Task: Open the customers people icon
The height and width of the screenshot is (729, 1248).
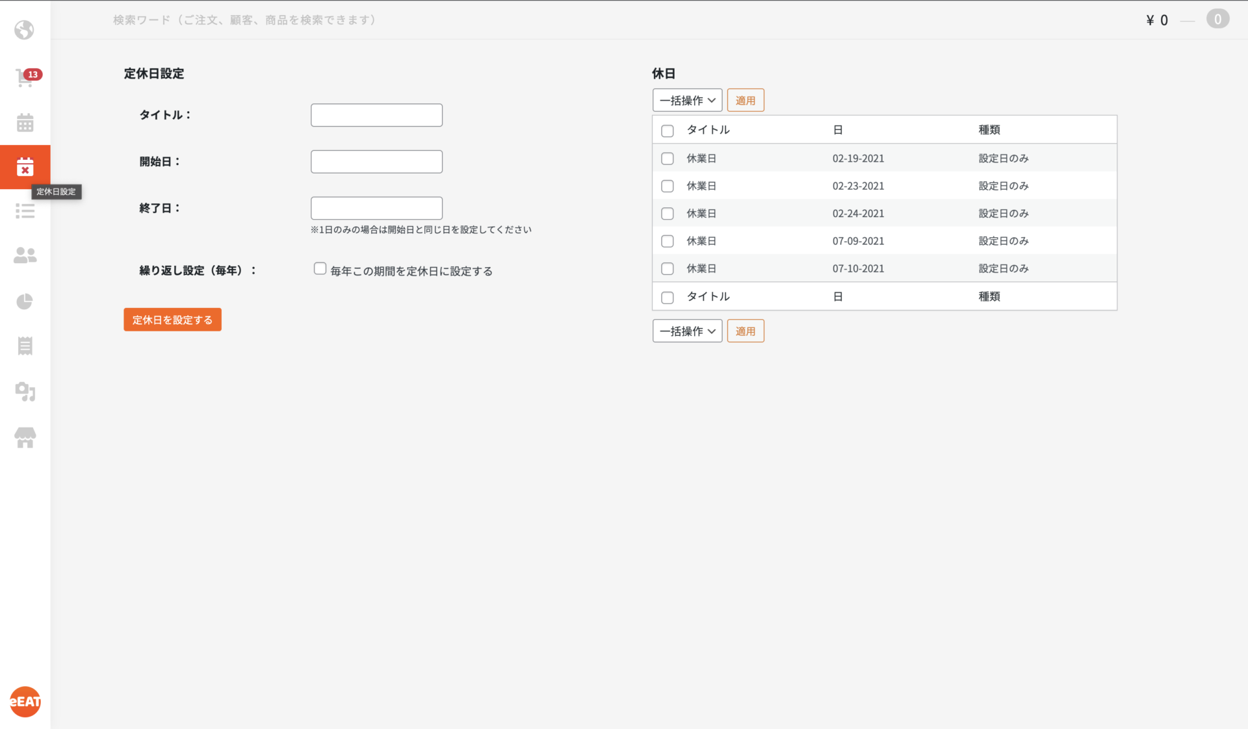Action: pyautogui.click(x=25, y=255)
